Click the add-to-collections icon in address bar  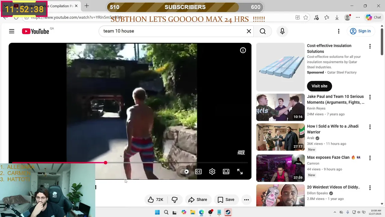click(x=297, y=17)
